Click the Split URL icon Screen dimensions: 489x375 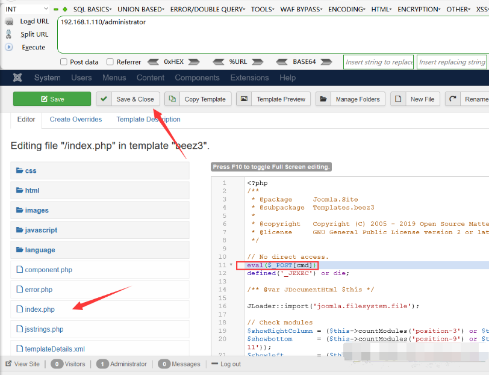tap(8, 34)
